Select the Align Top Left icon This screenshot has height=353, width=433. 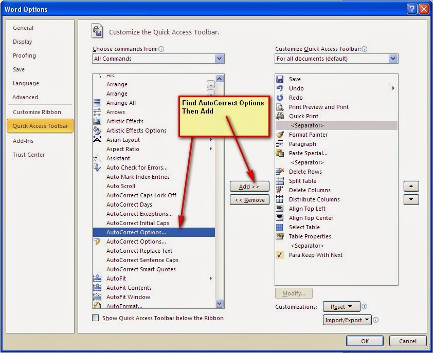click(280, 209)
